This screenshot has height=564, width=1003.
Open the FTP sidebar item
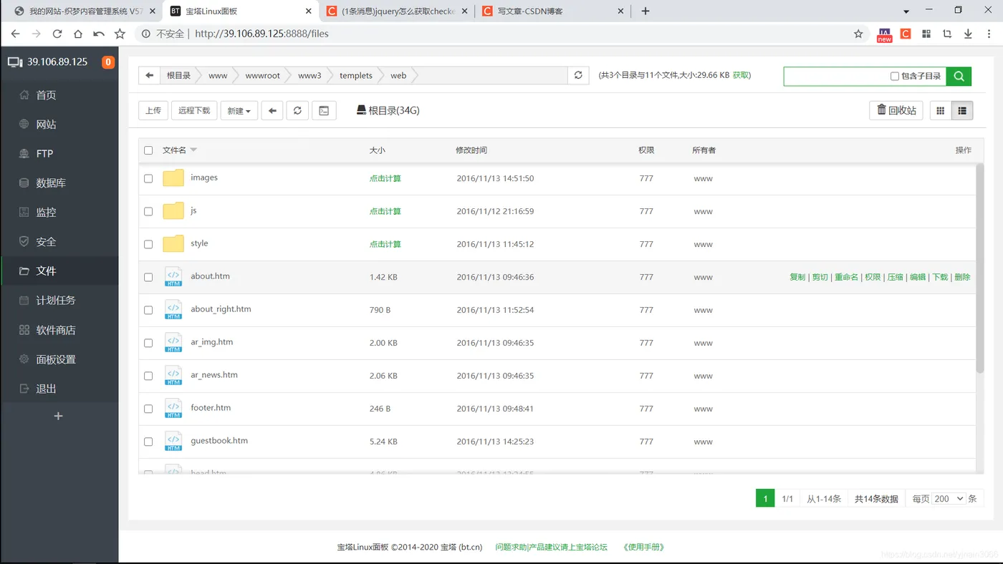click(x=59, y=154)
